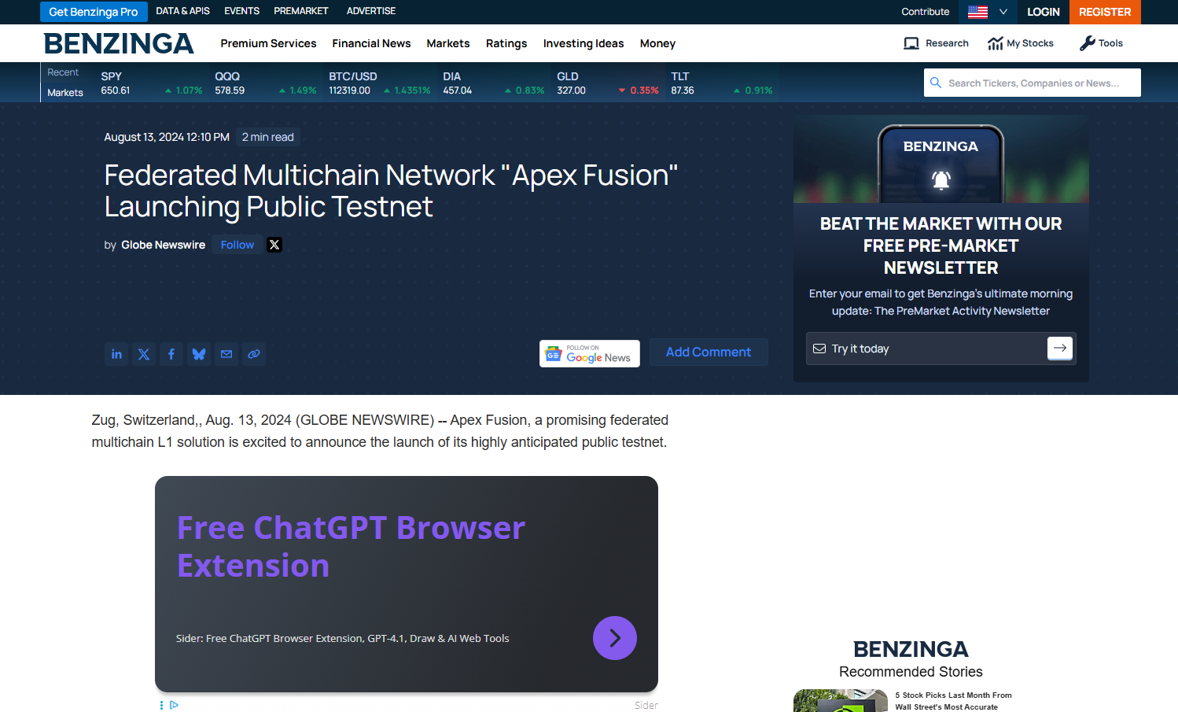Open Globe Newswire X profile icon
Image resolution: width=1178 pixels, height=712 pixels.
[x=274, y=245]
